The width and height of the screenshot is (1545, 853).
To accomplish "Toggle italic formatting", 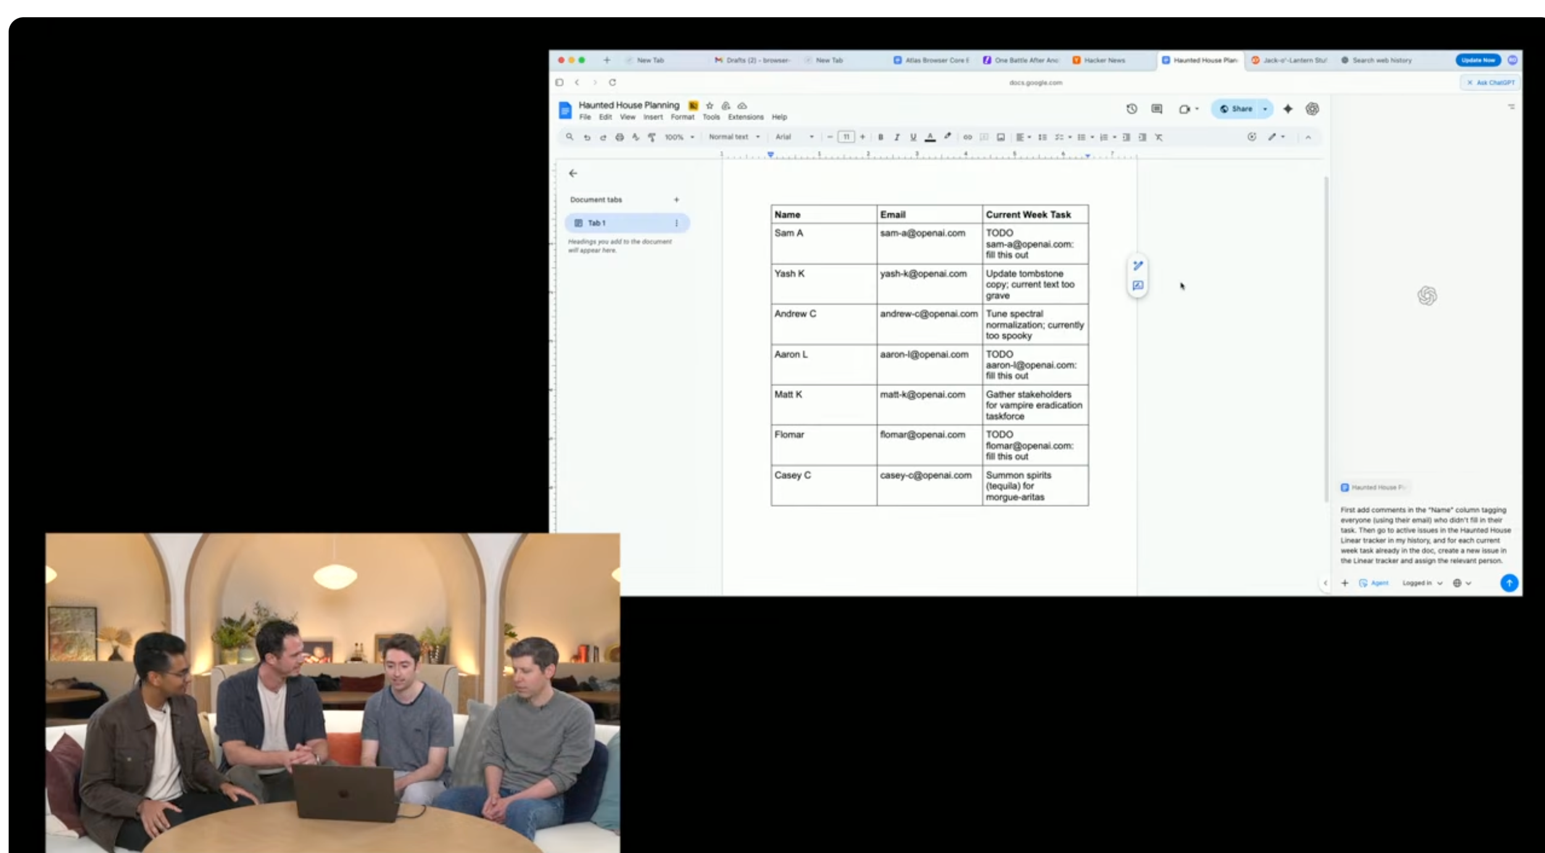I will point(897,137).
